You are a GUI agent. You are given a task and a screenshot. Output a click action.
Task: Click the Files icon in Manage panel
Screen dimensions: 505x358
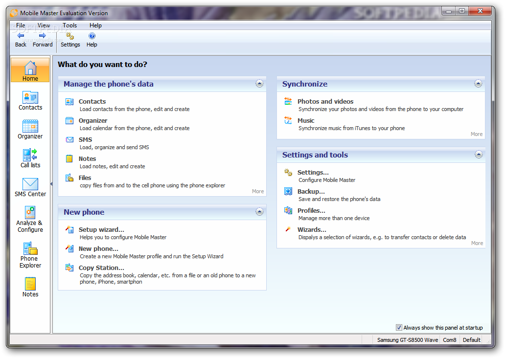coord(69,178)
